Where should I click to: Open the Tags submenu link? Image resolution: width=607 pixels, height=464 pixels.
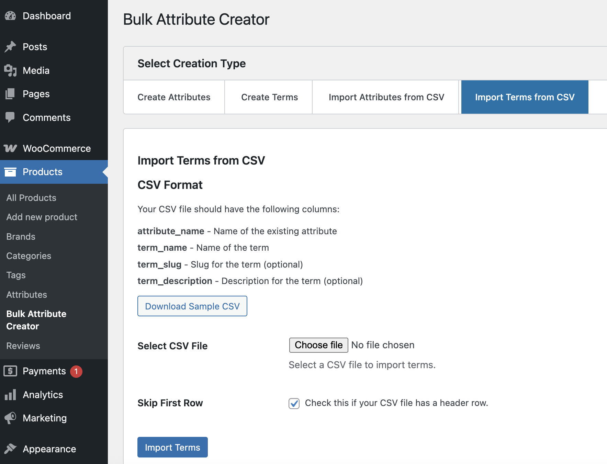[16, 275]
